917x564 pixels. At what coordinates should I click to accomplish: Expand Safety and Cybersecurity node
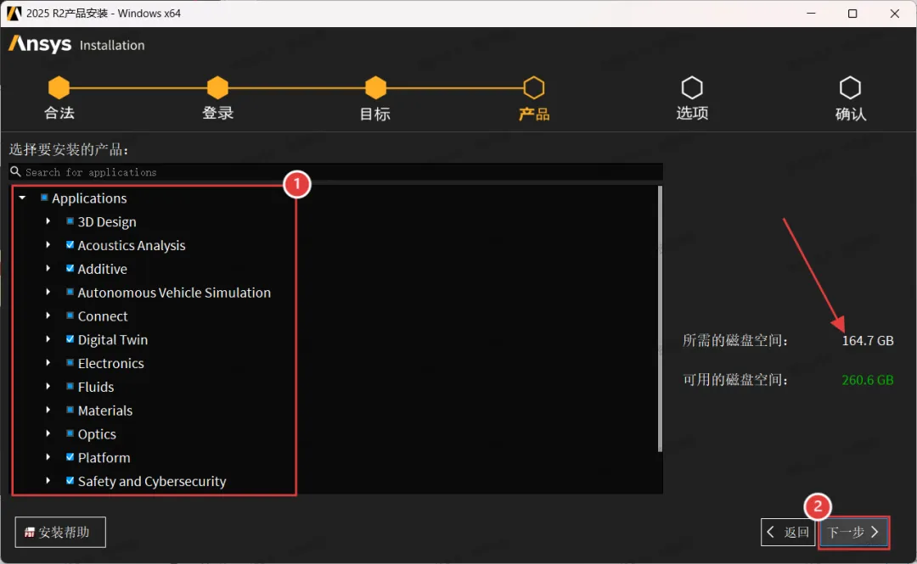pyautogui.click(x=48, y=480)
